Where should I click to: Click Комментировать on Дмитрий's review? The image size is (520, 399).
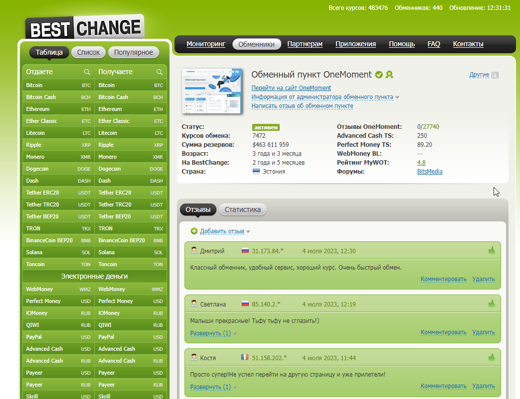(x=443, y=279)
